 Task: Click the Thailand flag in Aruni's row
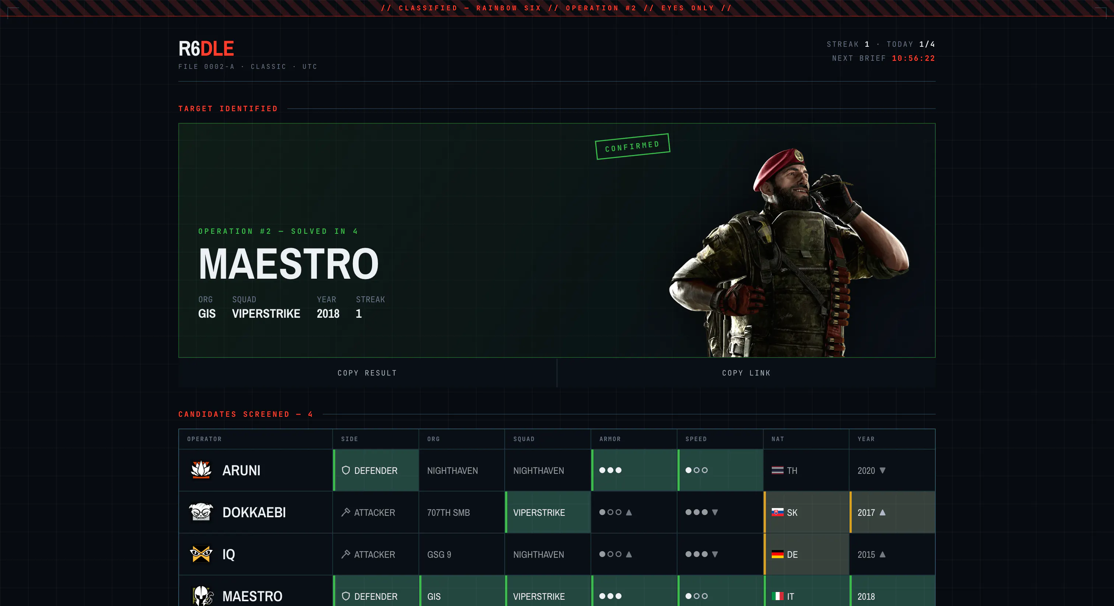coord(777,470)
